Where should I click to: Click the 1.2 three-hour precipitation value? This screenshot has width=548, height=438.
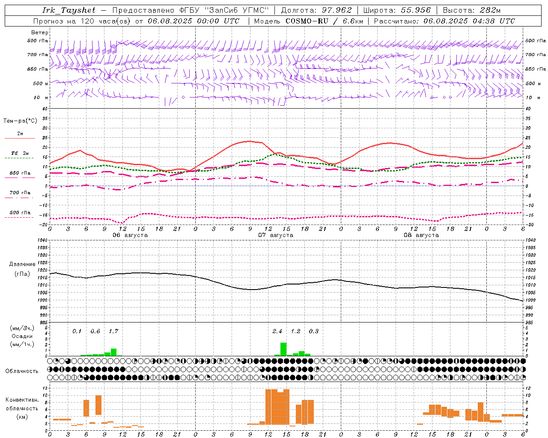[295, 331]
